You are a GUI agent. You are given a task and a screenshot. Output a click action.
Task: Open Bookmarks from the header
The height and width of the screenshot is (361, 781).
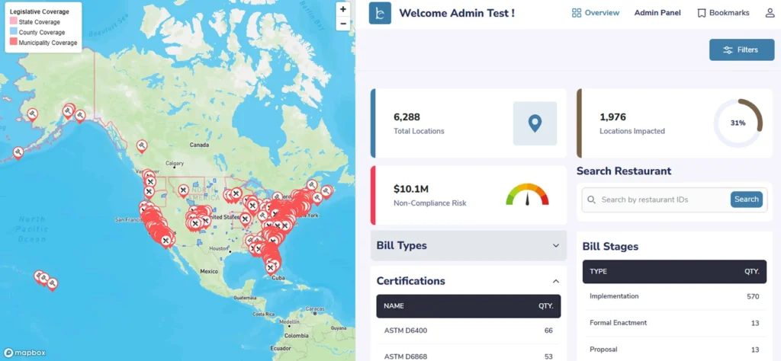click(x=723, y=13)
